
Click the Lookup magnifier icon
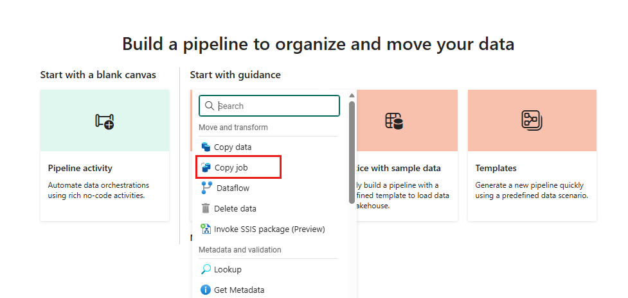coord(206,270)
